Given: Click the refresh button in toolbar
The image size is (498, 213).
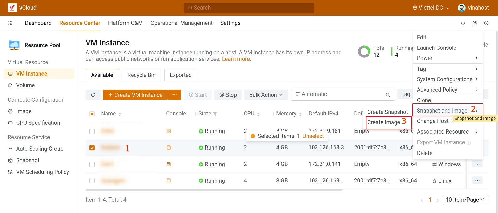Looking at the screenshot, I should [93, 95].
